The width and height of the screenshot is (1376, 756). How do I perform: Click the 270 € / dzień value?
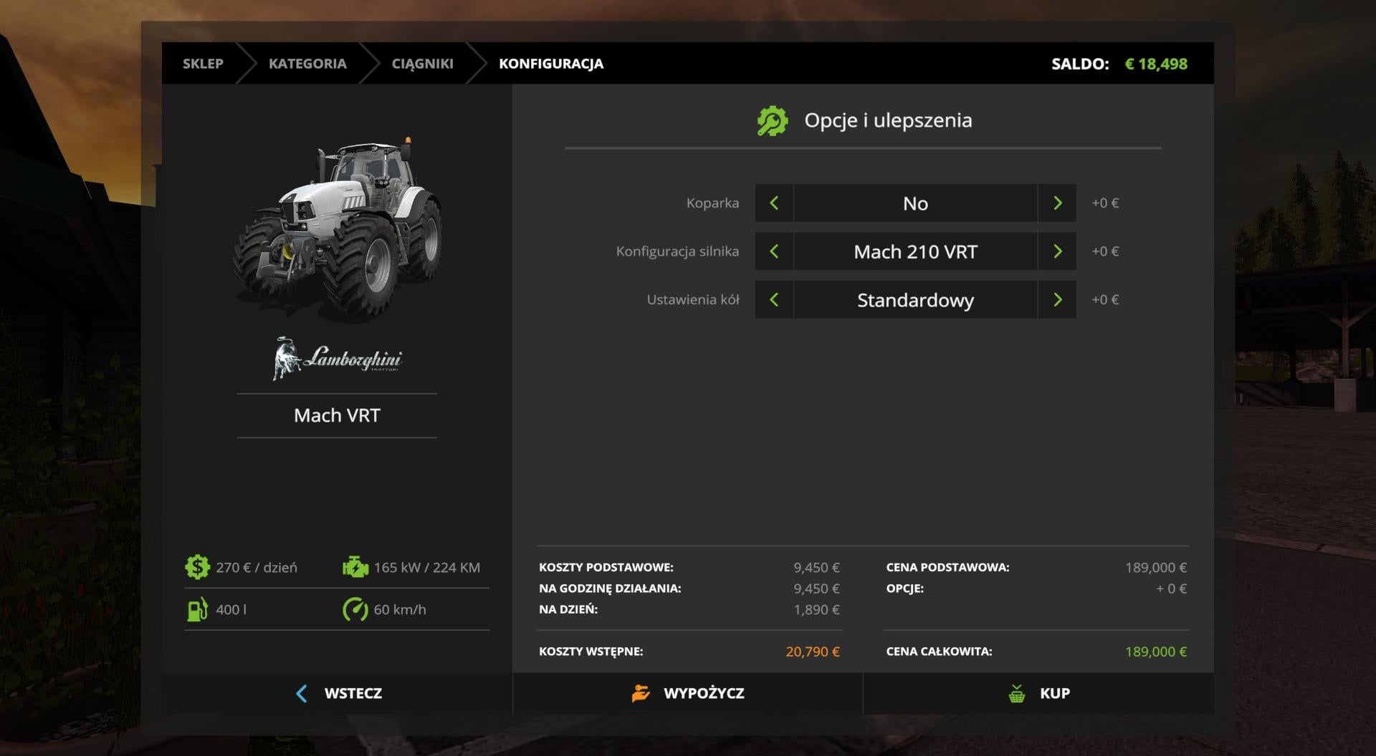coord(257,567)
